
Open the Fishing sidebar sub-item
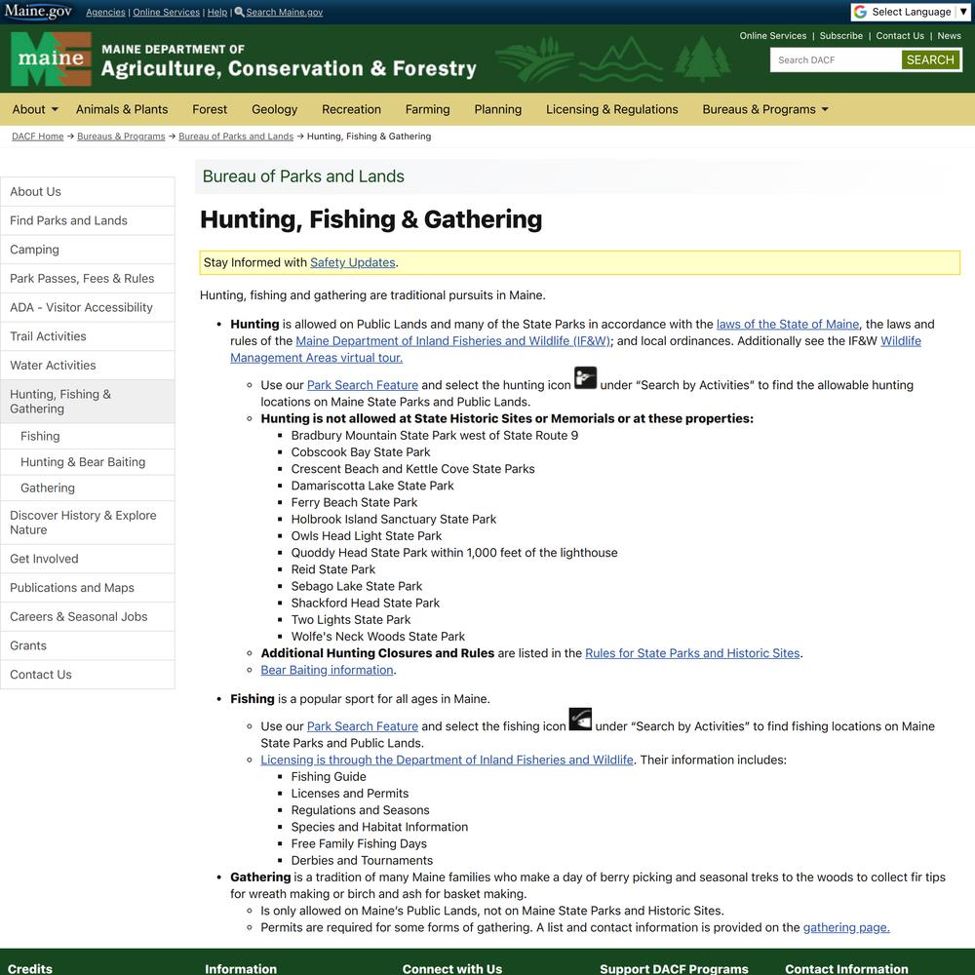[x=88, y=437]
